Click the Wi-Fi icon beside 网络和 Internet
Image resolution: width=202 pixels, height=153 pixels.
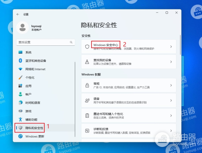coord(20,69)
